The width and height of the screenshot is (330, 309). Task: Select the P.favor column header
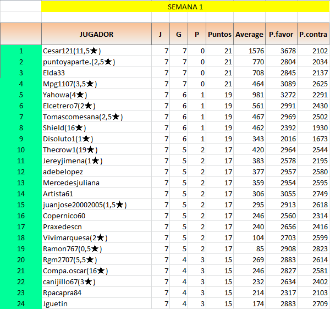280,34
